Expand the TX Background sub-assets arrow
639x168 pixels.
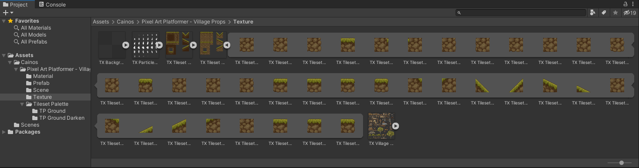click(x=126, y=45)
